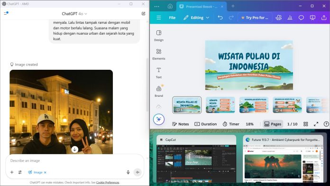
Task: Open the analytics bar chart icon
Action: click(x=290, y=18)
